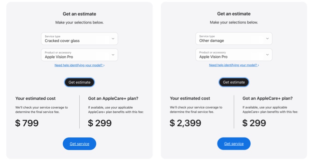Click 'Got an AppleCare+ plan?' heading in left panel
Viewport: 311px width, 163px height.
point(113,98)
